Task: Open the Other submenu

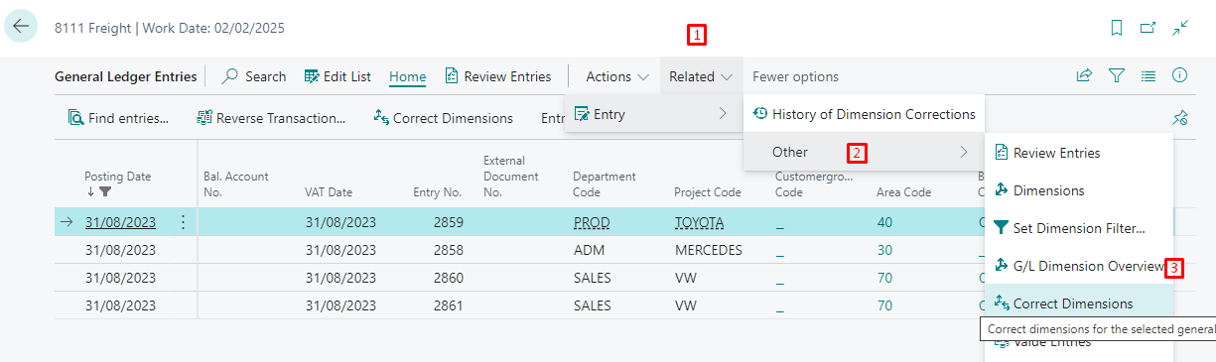Action: 864,152
